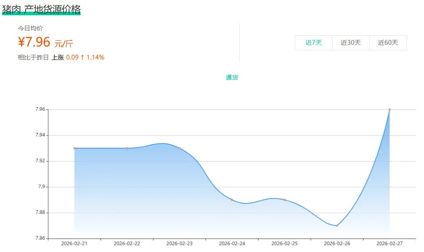Image resolution: width=424 pixels, height=252 pixels.
Task: Click the 2026-02-26 lowest data point
Action: click(337, 225)
